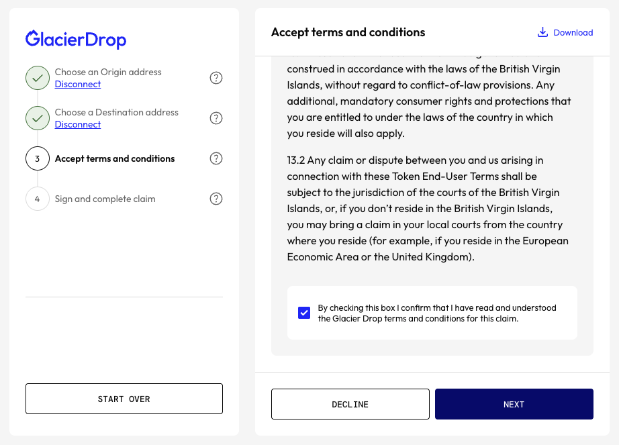
Task: Open help for Accept terms and conditions step
Action: click(x=216, y=158)
